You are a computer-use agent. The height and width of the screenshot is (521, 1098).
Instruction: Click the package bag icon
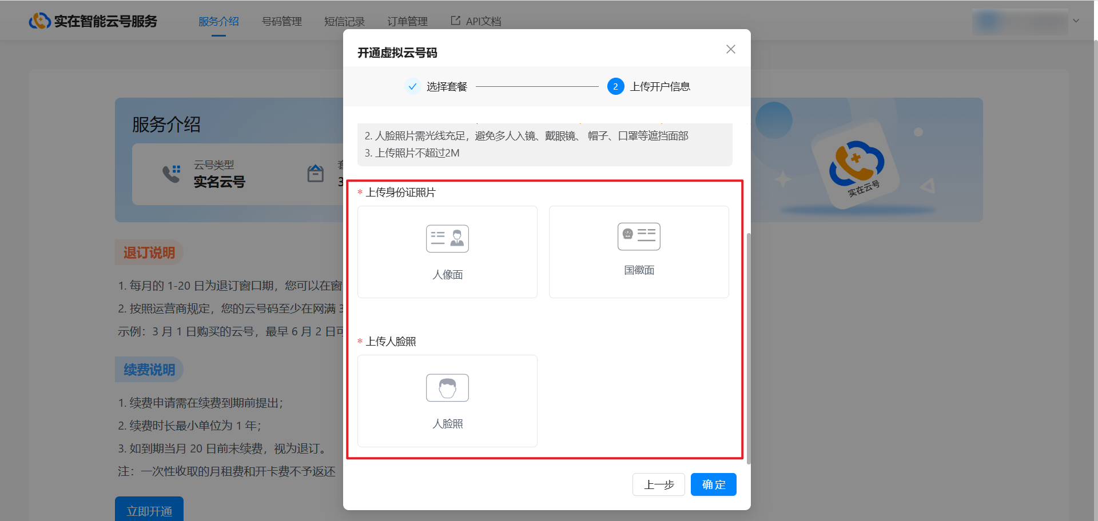pos(316,174)
